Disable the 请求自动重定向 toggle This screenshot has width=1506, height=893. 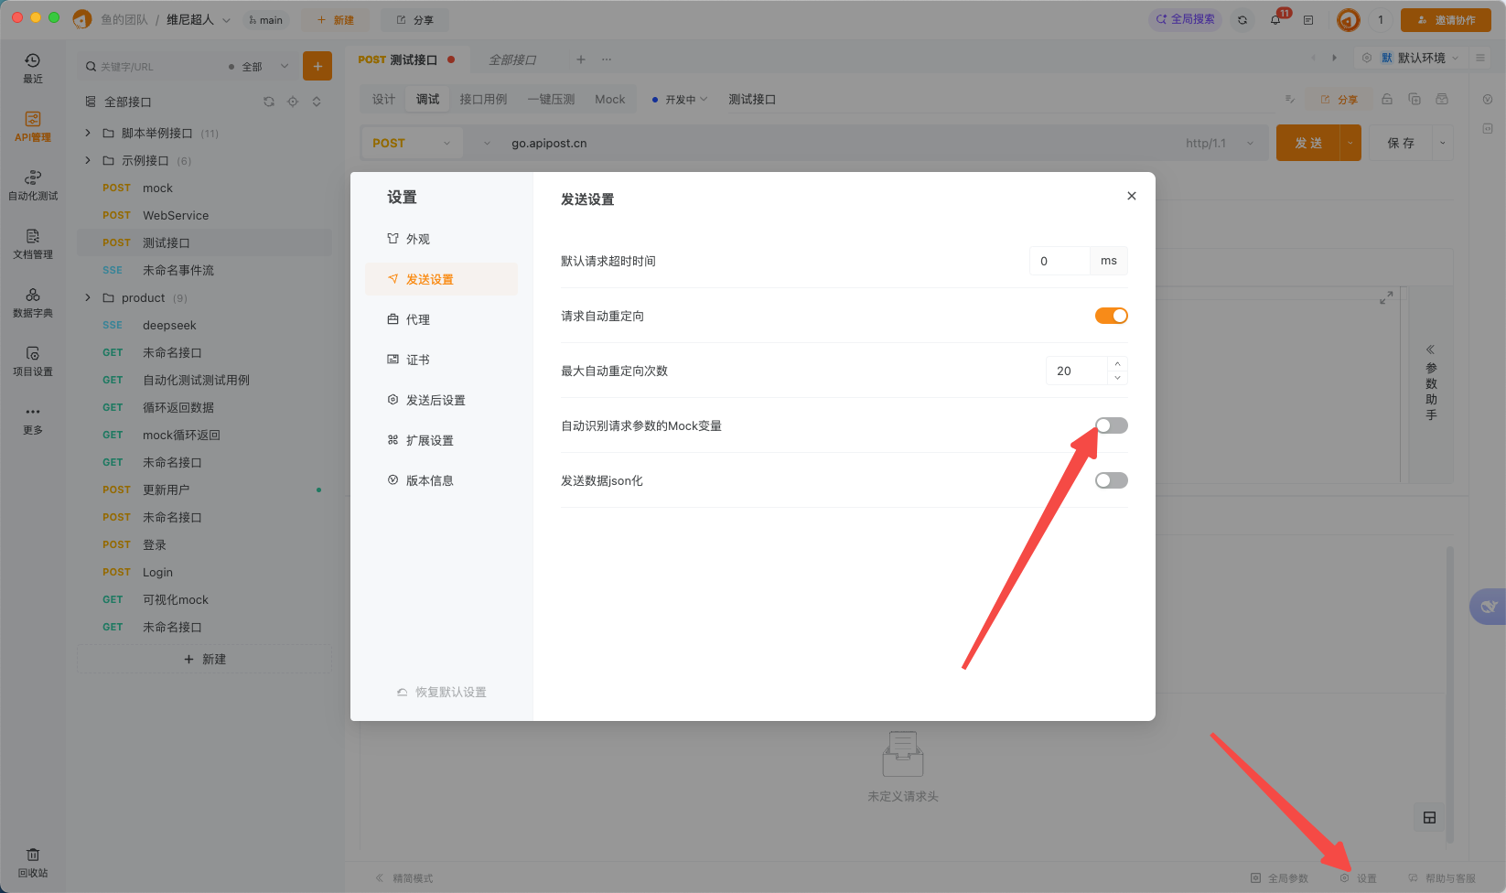[x=1111, y=315]
